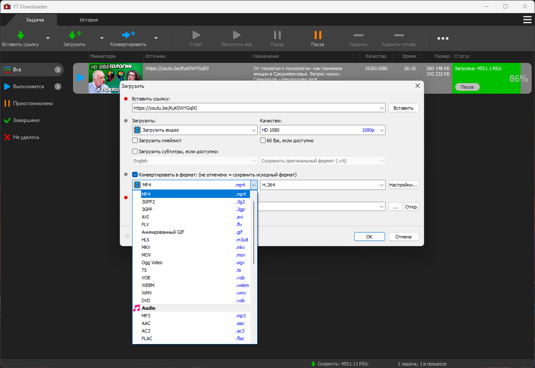Viewport: 535px width, 368px height.
Task: Open the URL history dropdown in dialog
Action: coord(382,108)
